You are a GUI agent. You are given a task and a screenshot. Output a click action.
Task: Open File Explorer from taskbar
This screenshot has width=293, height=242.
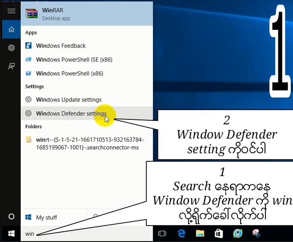[x=200, y=234]
